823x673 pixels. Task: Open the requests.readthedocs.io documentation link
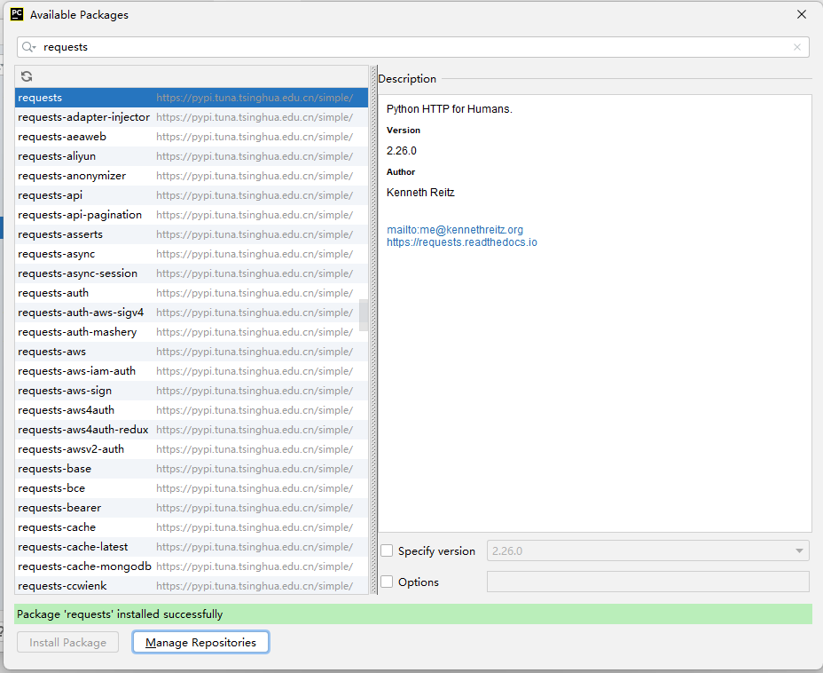coord(461,241)
